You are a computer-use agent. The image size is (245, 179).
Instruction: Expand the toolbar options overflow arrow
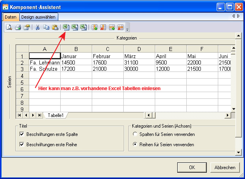click(128, 28)
